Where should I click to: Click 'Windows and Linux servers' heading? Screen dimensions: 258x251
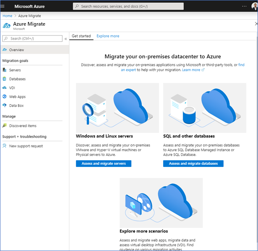coord(104,136)
